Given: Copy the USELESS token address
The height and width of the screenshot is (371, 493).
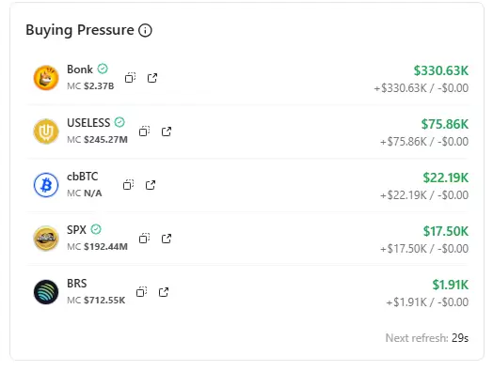Looking at the screenshot, I should (x=144, y=131).
